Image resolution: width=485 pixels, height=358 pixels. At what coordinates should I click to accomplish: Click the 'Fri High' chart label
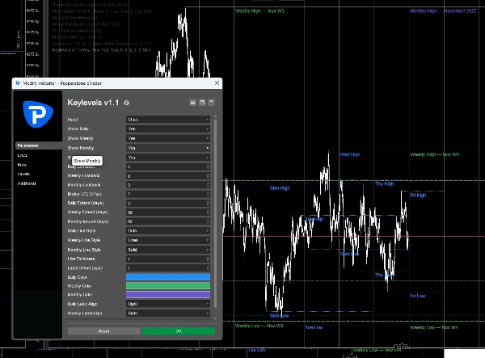pyautogui.click(x=418, y=195)
